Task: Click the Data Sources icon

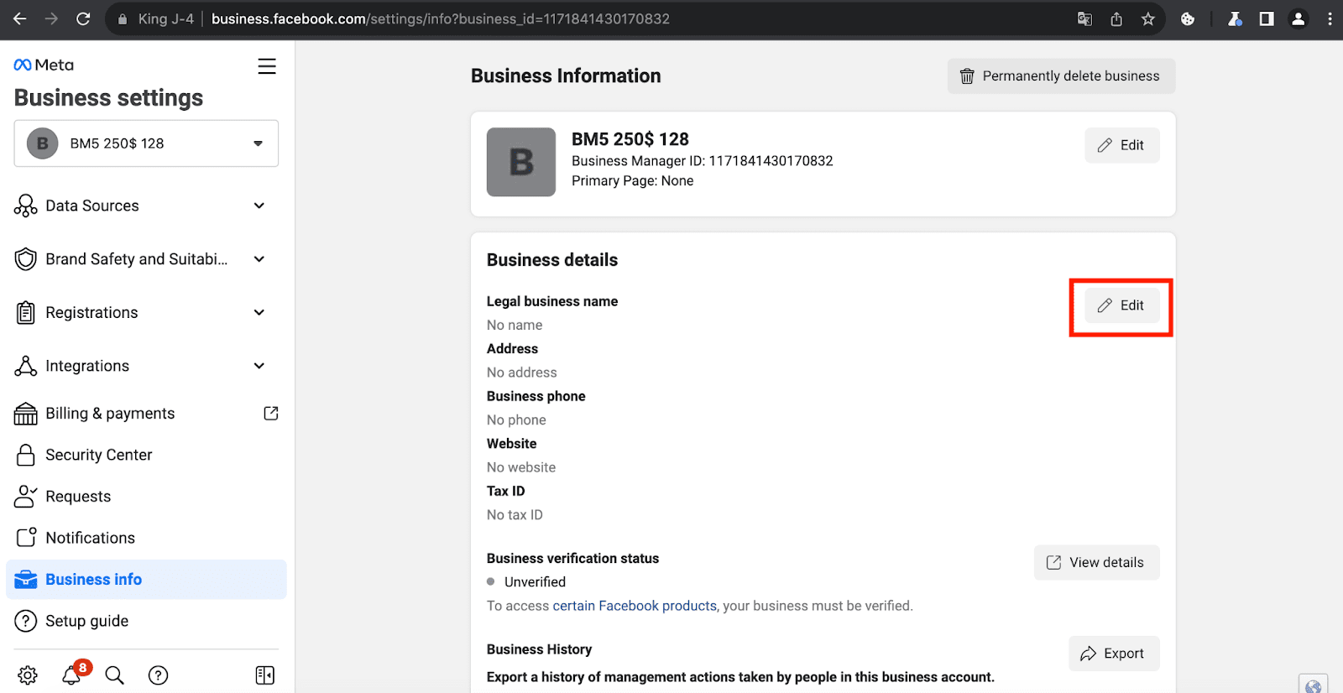Action: coord(26,206)
